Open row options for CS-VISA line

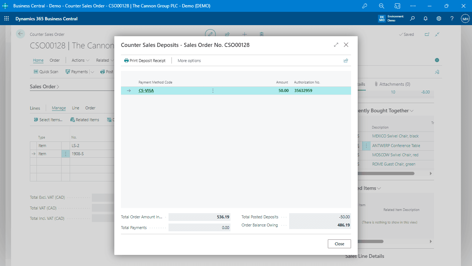[213, 91]
